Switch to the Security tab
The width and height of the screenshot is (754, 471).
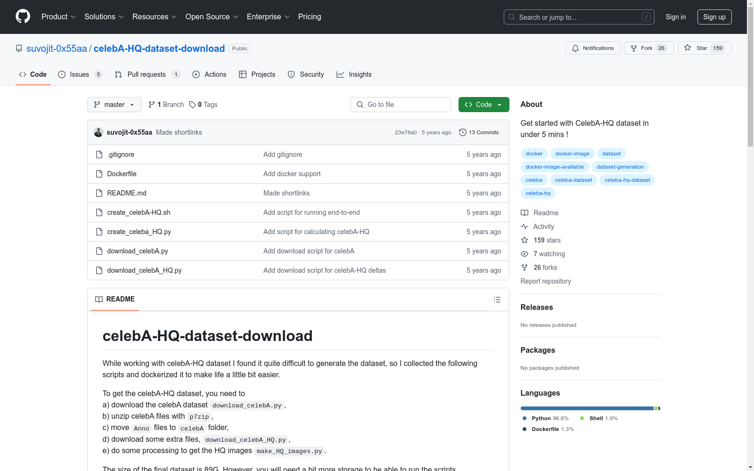tap(306, 74)
